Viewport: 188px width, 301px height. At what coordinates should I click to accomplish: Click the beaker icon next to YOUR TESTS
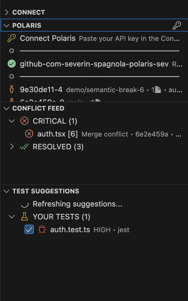click(24, 217)
